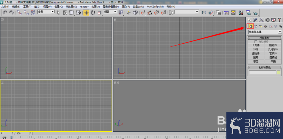This screenshot has height=139, width=283.
Task: Open the Schematic View icon
Action: 233,13
